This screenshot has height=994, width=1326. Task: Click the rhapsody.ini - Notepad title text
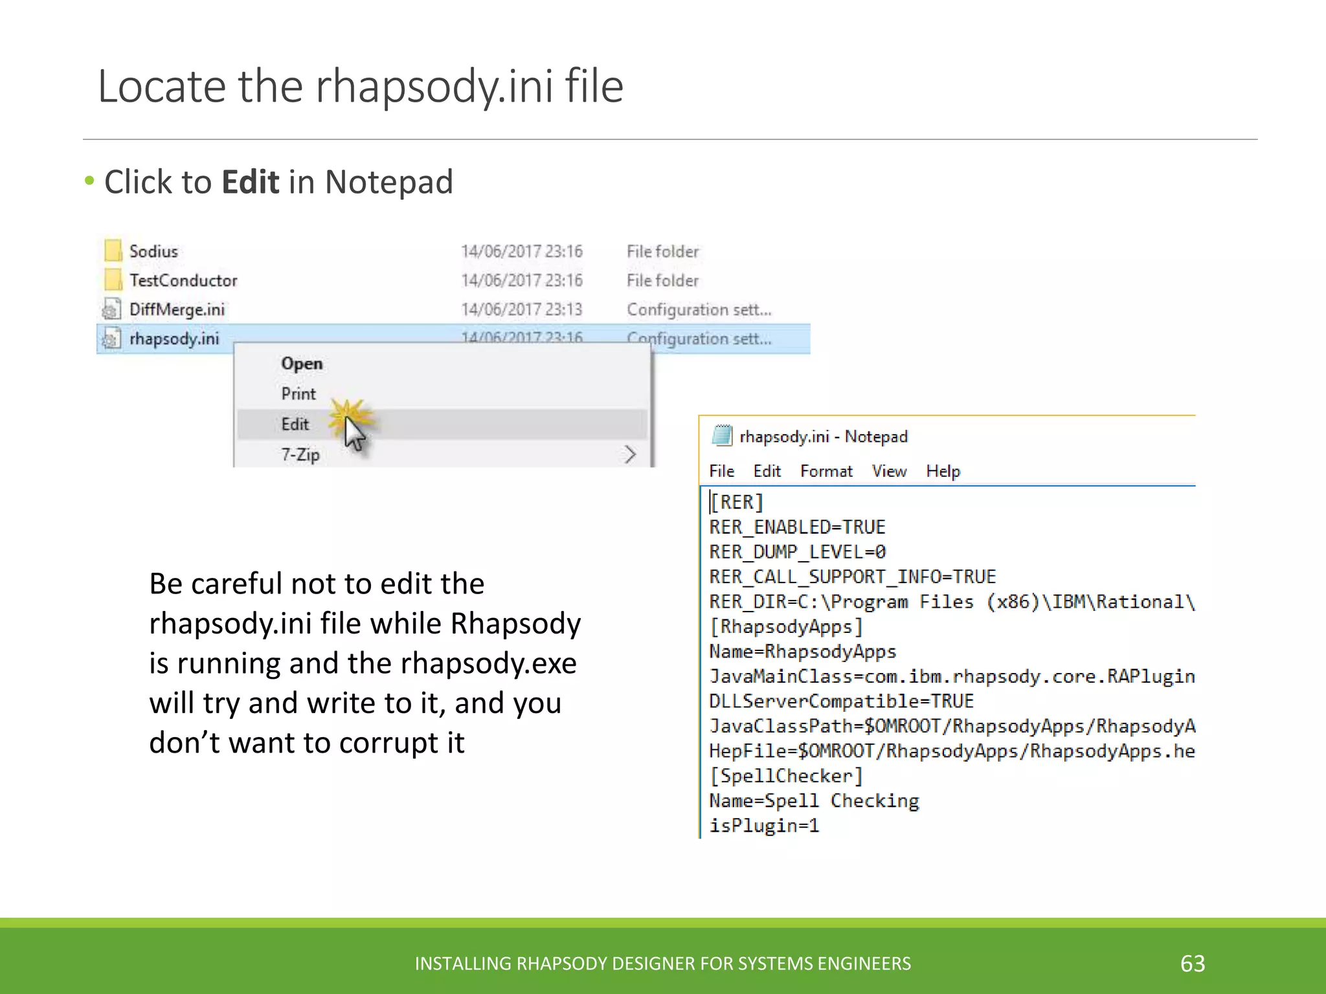pyautogui.click(x=824, y=437)
